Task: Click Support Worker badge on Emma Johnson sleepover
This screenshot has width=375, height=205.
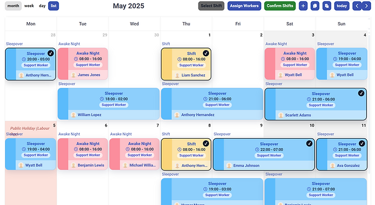Action: 269,155
